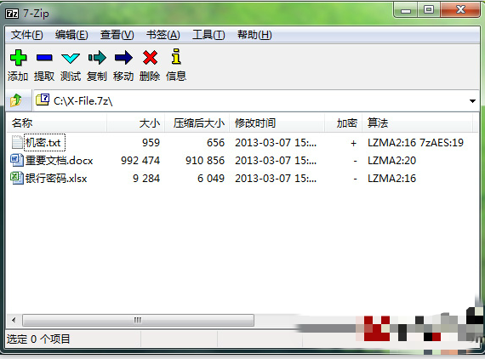This screenshot has width=485, height=359.
Task: Expand the address bar path dropdown
Action: point(472,100)
